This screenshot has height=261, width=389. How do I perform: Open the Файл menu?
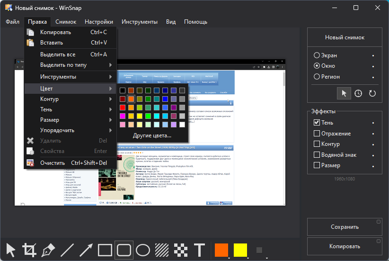(x=12, y=22)
